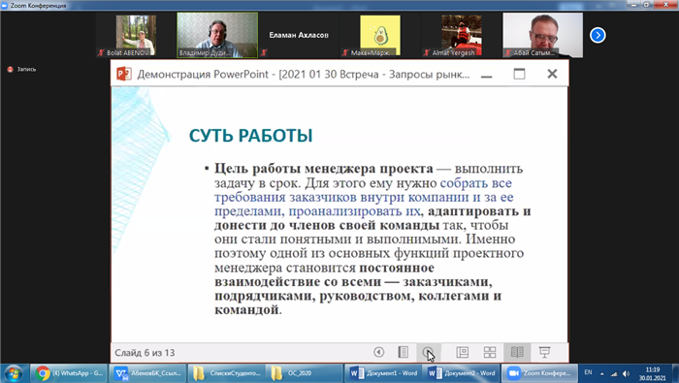
Task: Open volume speaker tray icon
Action: 627,373
